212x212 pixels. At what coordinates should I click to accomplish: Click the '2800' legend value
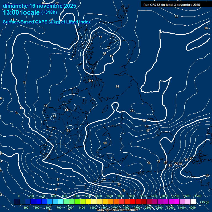[165, 196]
